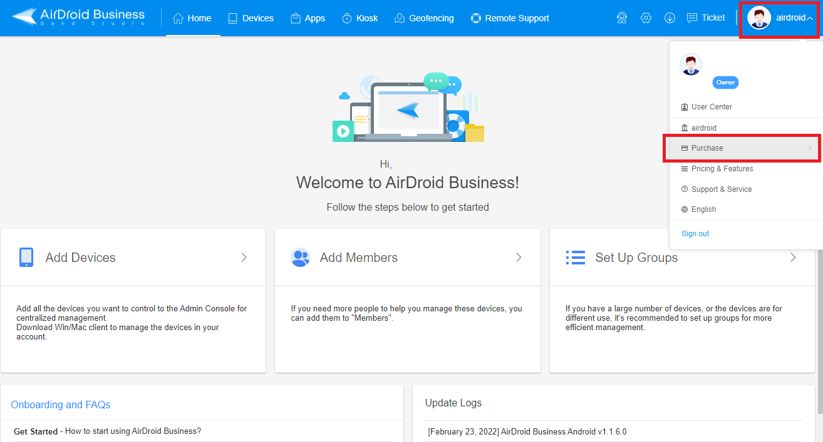823x442 pixels.
Task: Click the Devices tab tablet icon
Action: point(232,18)
